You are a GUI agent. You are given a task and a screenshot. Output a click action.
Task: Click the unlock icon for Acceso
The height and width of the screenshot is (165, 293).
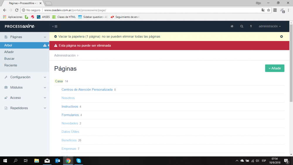pyautogui.click(x=6, y=98)
